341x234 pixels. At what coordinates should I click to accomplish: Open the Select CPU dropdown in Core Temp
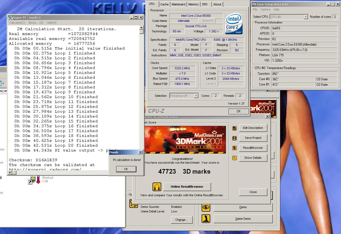pos(305,17)
